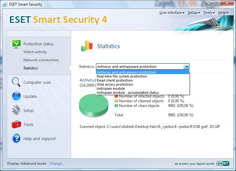This screenshot has width=236, height=171.
Task: Go to Watch activity section
Action: tap(35, 52)
